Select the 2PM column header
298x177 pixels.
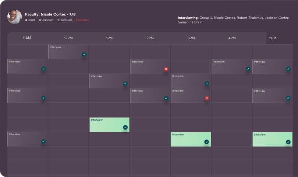click(x=150, y=38)
